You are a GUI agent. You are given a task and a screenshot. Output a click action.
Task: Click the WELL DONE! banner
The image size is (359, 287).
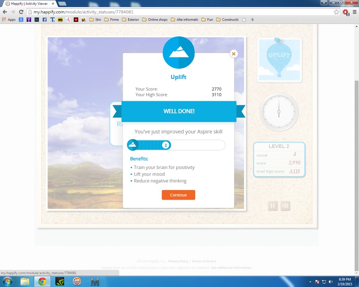coord(179,112)
